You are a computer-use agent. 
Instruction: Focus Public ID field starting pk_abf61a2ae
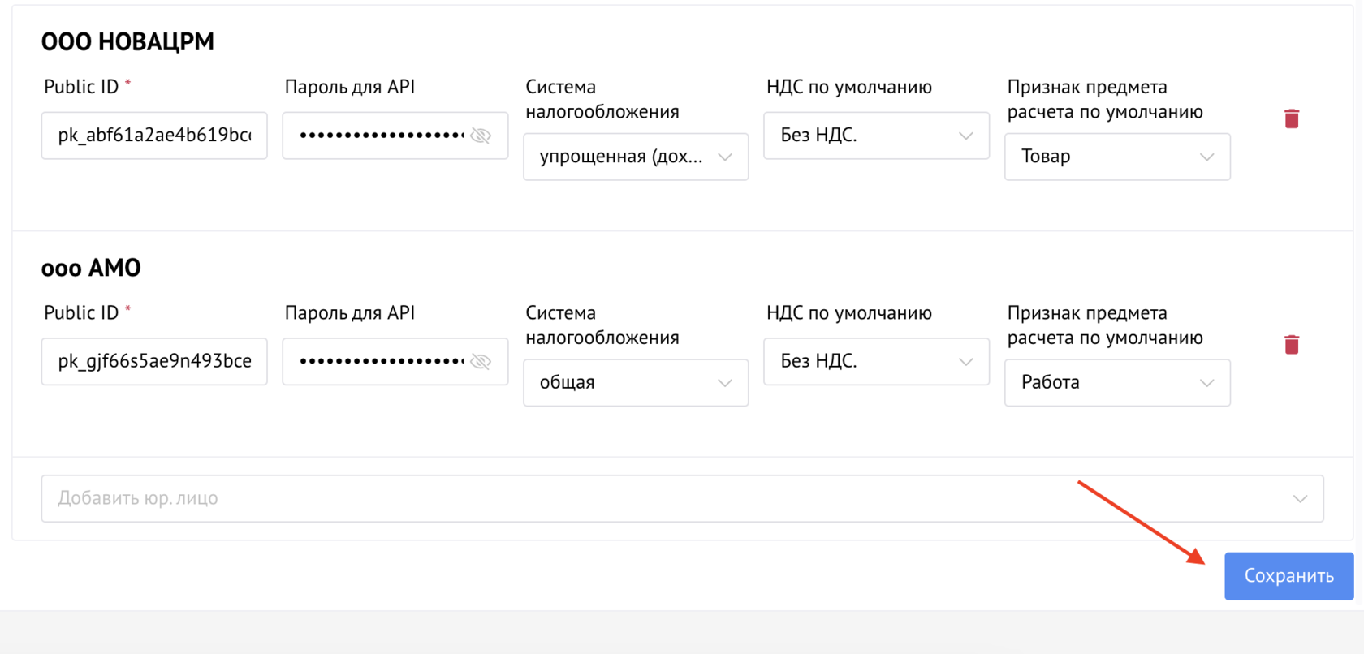(154, 136)
